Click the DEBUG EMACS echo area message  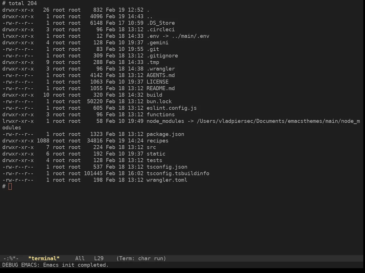coord(56,265)
